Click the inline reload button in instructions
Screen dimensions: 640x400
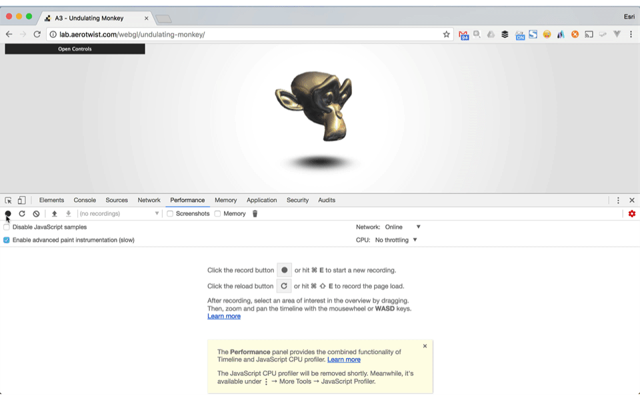[284, 286]
